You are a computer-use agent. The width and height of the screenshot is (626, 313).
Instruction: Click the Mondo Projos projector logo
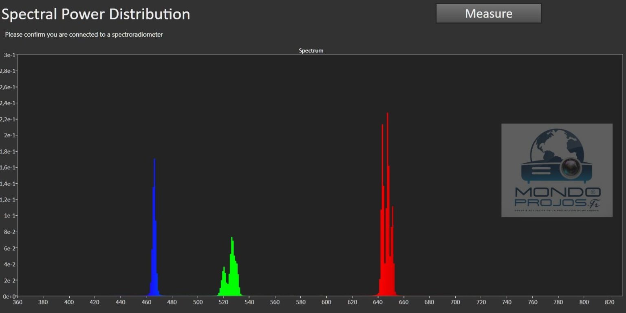click(557, 170)
